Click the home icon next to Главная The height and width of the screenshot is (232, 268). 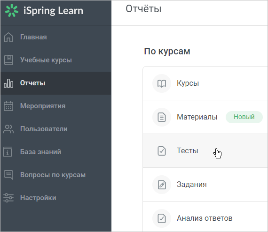click(8, 37)
